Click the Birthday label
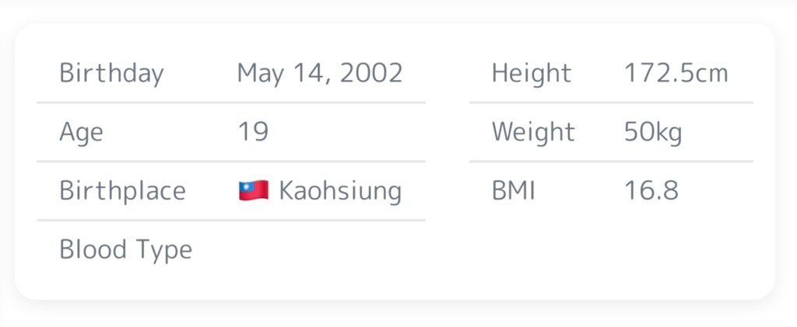The width and height of the screenshot is (797, 327). pos(111,74)
